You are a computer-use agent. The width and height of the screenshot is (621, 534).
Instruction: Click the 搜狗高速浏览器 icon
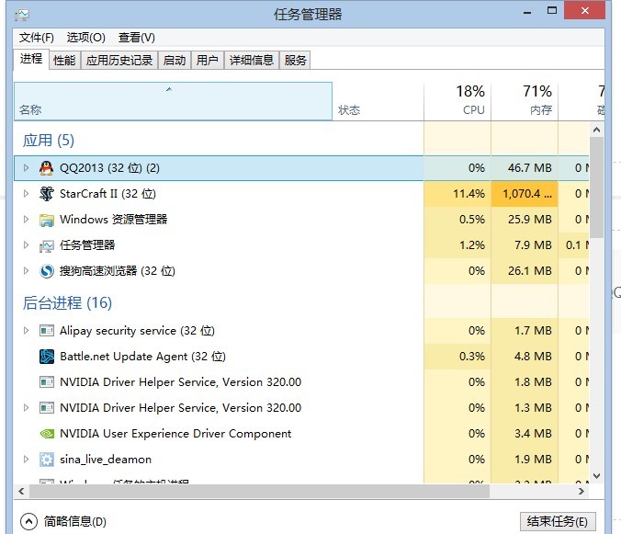coord(46,271)
